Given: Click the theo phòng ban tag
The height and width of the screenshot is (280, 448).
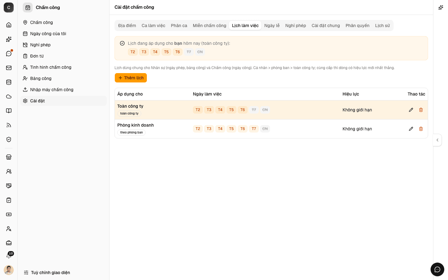Looking at the screenshot, I should [x=132, y=133].
